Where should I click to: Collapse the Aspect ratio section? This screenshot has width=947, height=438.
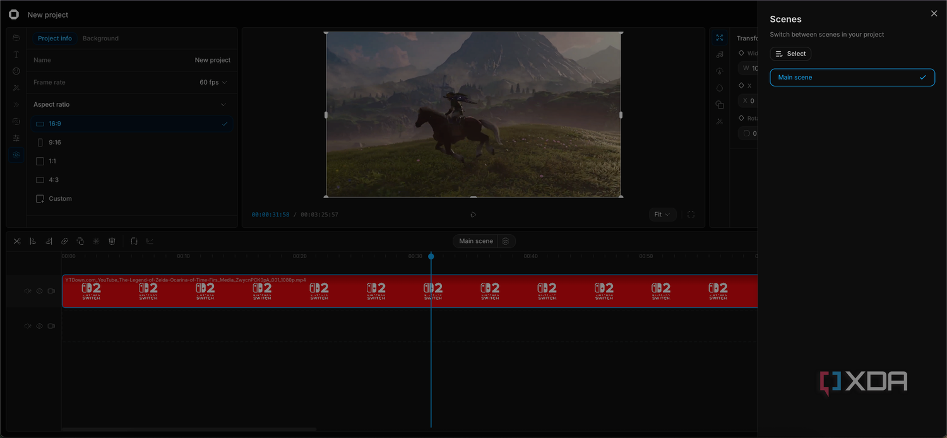coord(223,105)
